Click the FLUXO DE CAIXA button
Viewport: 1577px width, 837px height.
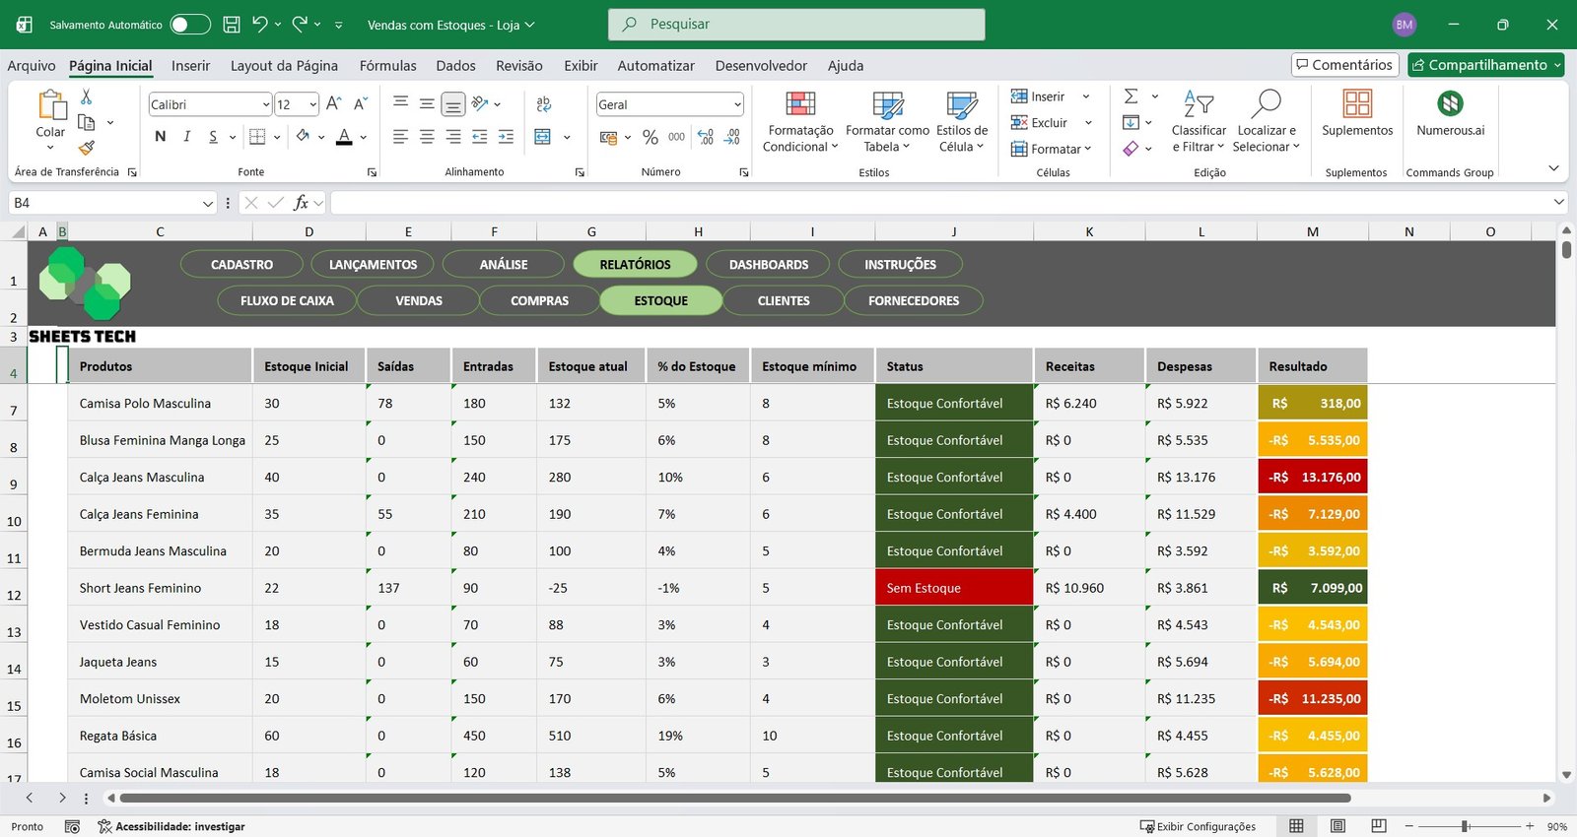coord(287,301)
